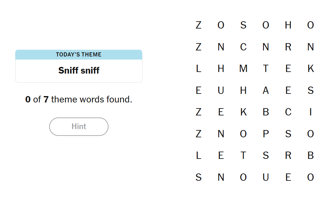
Task: Tap the letter P in the grid
Action: coord(266,134)
